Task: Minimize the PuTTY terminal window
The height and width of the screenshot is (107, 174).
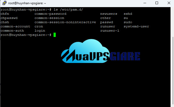Action: point(145,3)
